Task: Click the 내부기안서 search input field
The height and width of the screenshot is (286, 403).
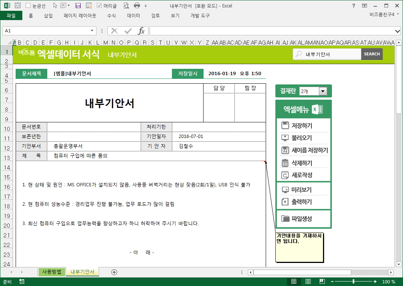Action: point(332,54)
